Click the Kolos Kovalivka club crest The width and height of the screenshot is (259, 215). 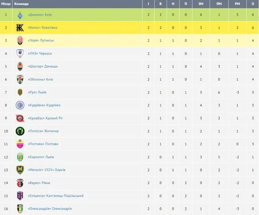pyautogui.click(x=20, y=27)
